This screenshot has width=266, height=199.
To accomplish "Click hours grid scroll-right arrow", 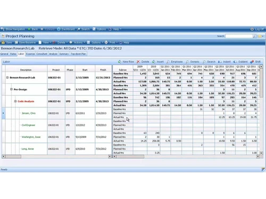I will (x=258, y=157).
